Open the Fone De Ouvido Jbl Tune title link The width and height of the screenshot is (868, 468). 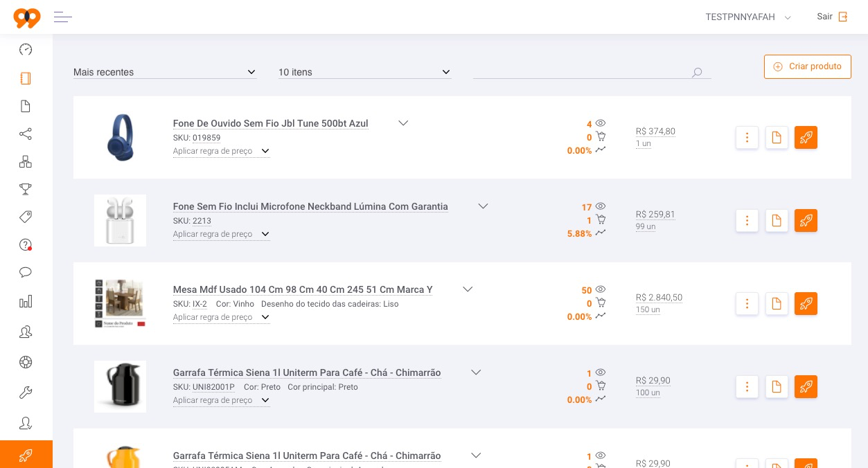[271, 123]
